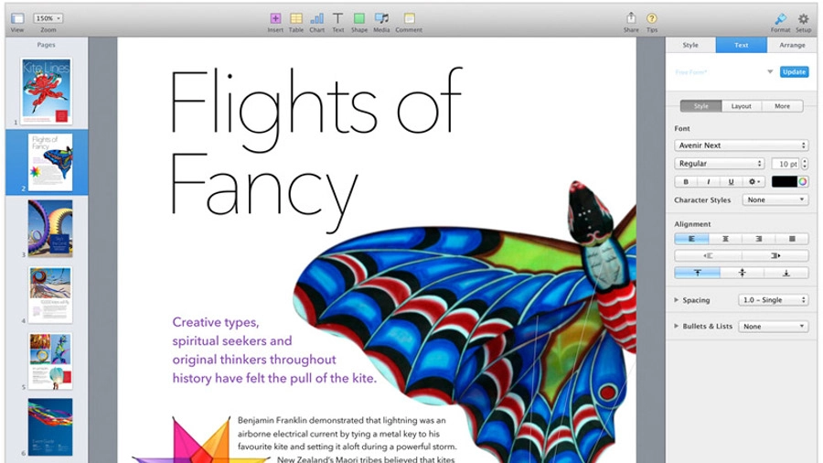Insert a Chart using toolbar icon
Viewport: 823px width, 463px height.
[x=316, y=18]
